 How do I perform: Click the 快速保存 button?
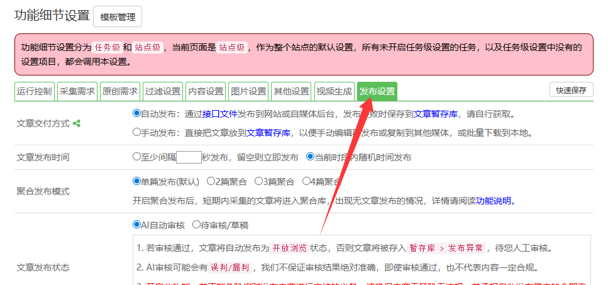point(572,89)
